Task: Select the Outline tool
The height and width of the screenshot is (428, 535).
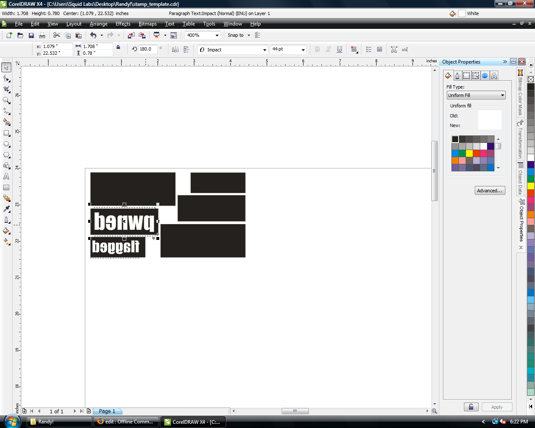Action: [x=6, y=220]
